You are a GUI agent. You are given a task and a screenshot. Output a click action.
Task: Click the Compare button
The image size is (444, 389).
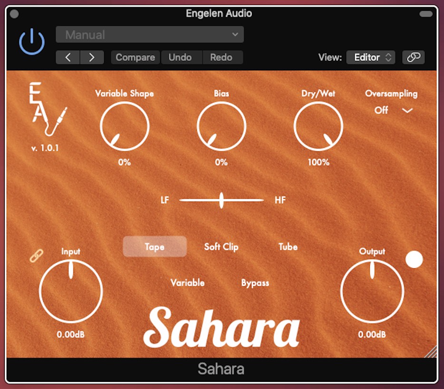click(135, 58)
